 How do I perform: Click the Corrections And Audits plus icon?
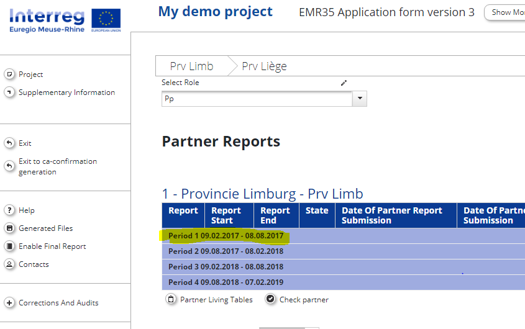(9, 303)
